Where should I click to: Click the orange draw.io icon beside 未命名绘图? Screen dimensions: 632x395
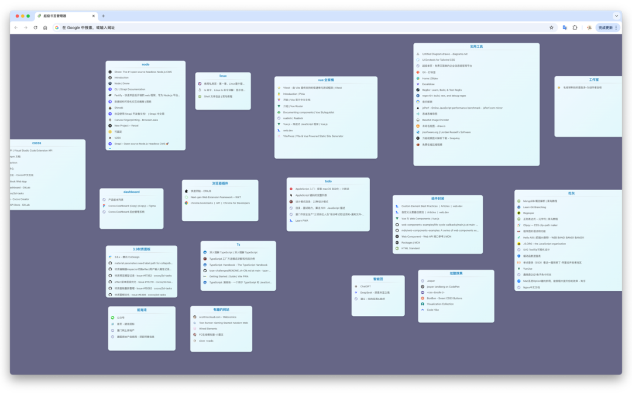coord(418,126)
